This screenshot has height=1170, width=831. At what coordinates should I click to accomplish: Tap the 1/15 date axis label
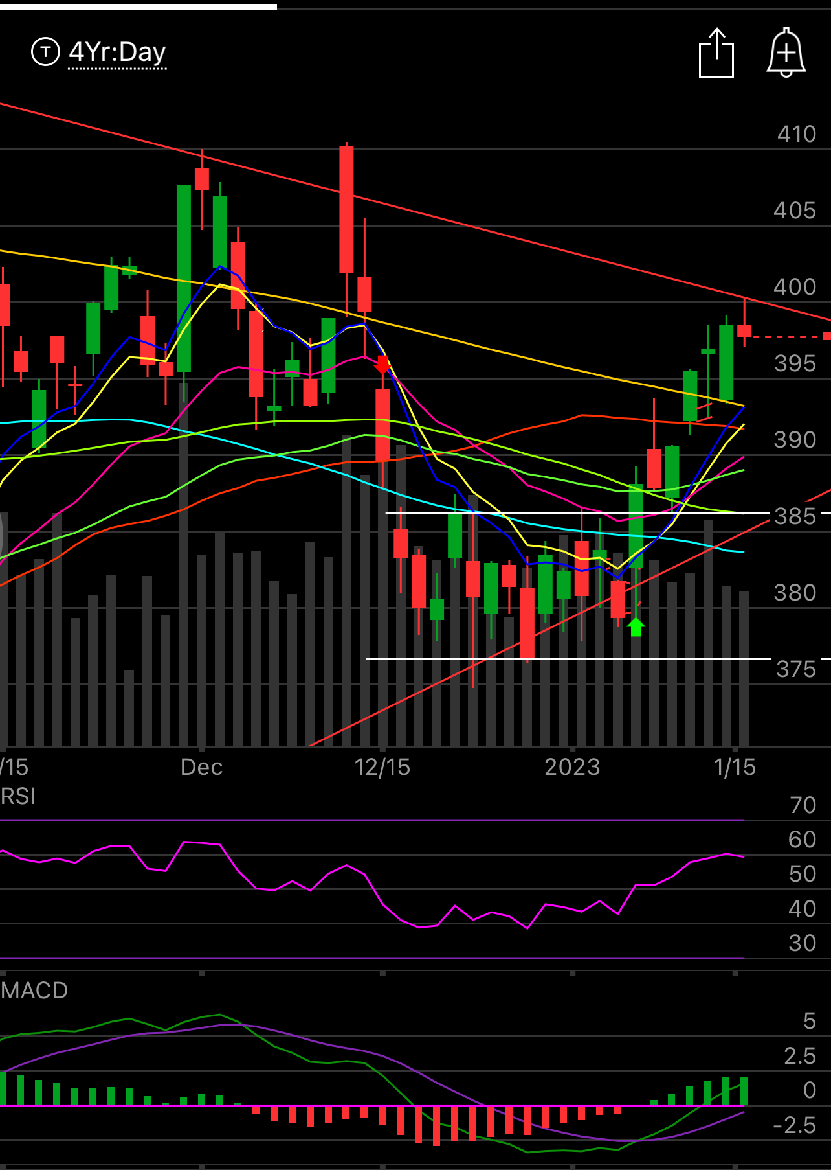click(x=735, y=767)
